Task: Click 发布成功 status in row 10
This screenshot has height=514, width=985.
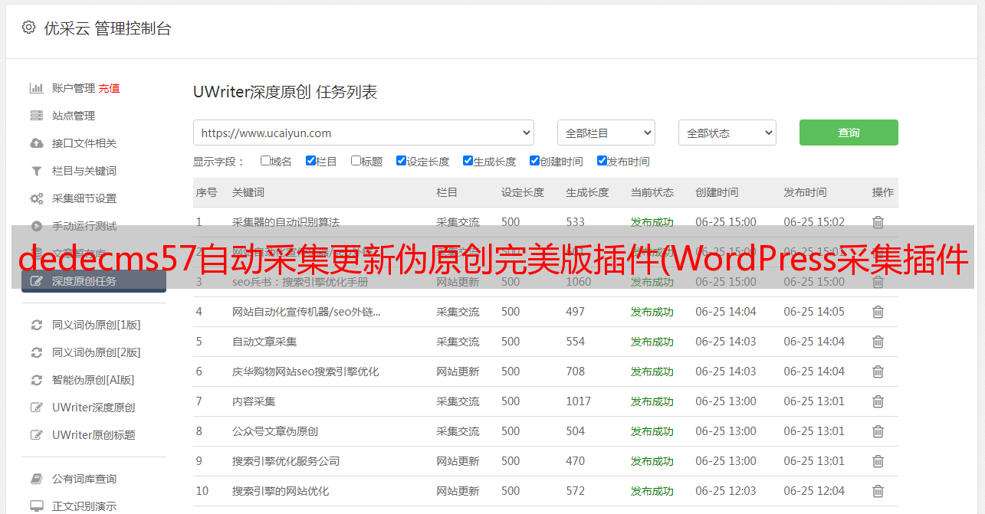Action: tap(652, 491)
